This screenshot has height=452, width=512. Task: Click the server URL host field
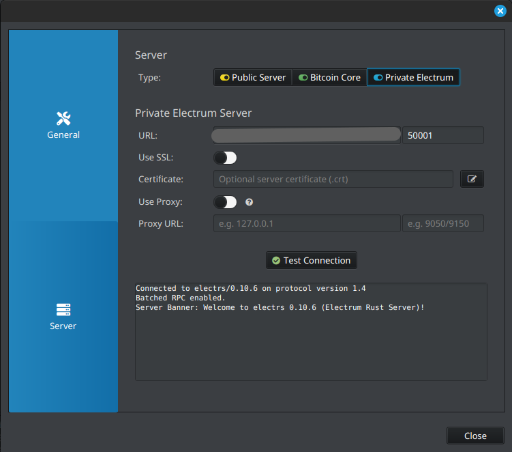point(307,135)
